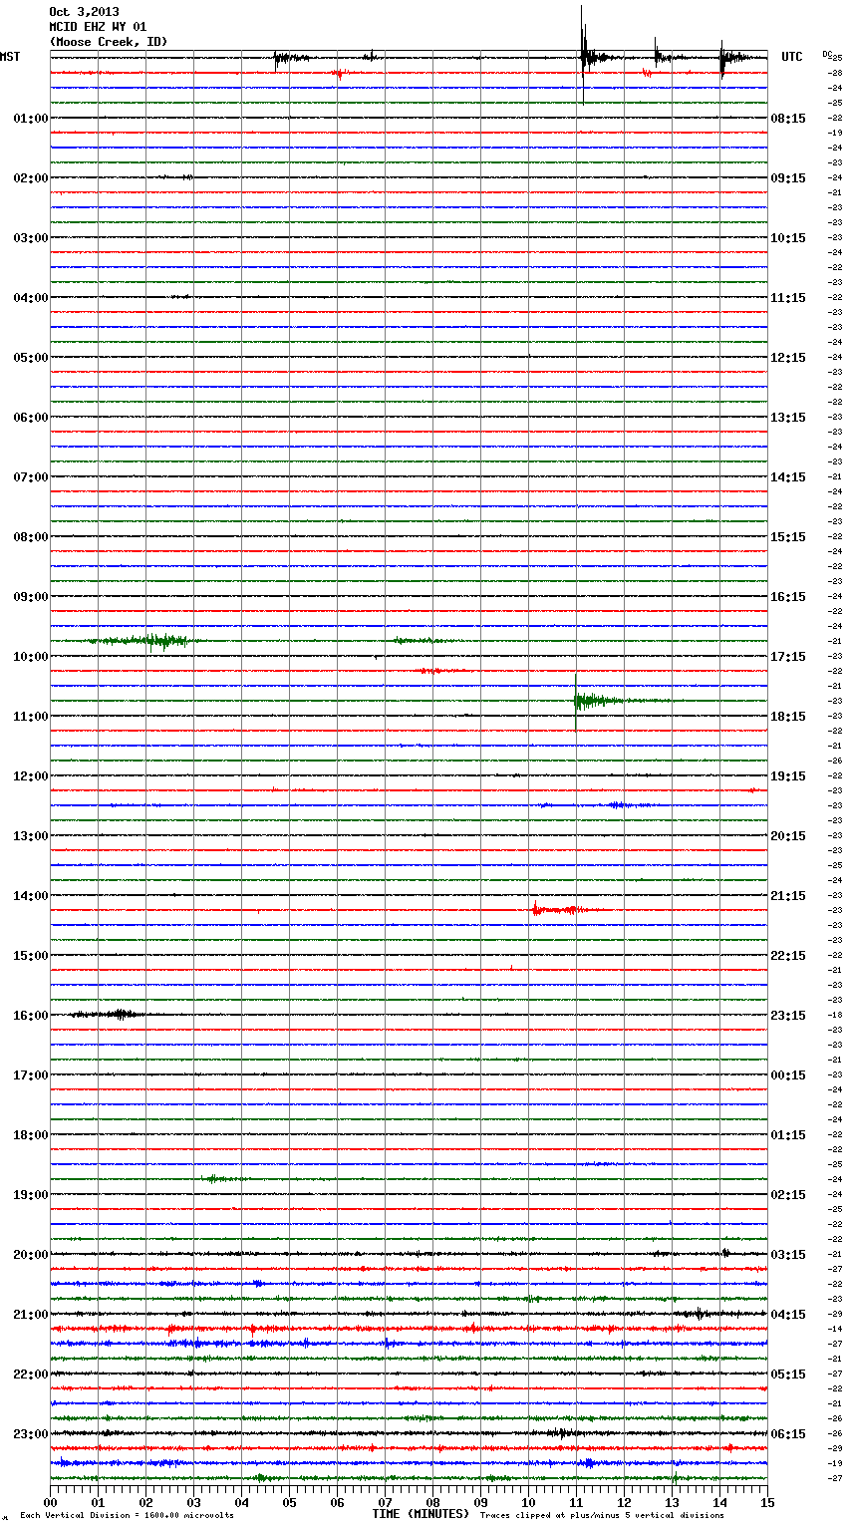Image resolution: width=847 pixels, height=1529 pixels.
Task: Click the 22:15 UTC time label
Action: click(x=788, y=956)
